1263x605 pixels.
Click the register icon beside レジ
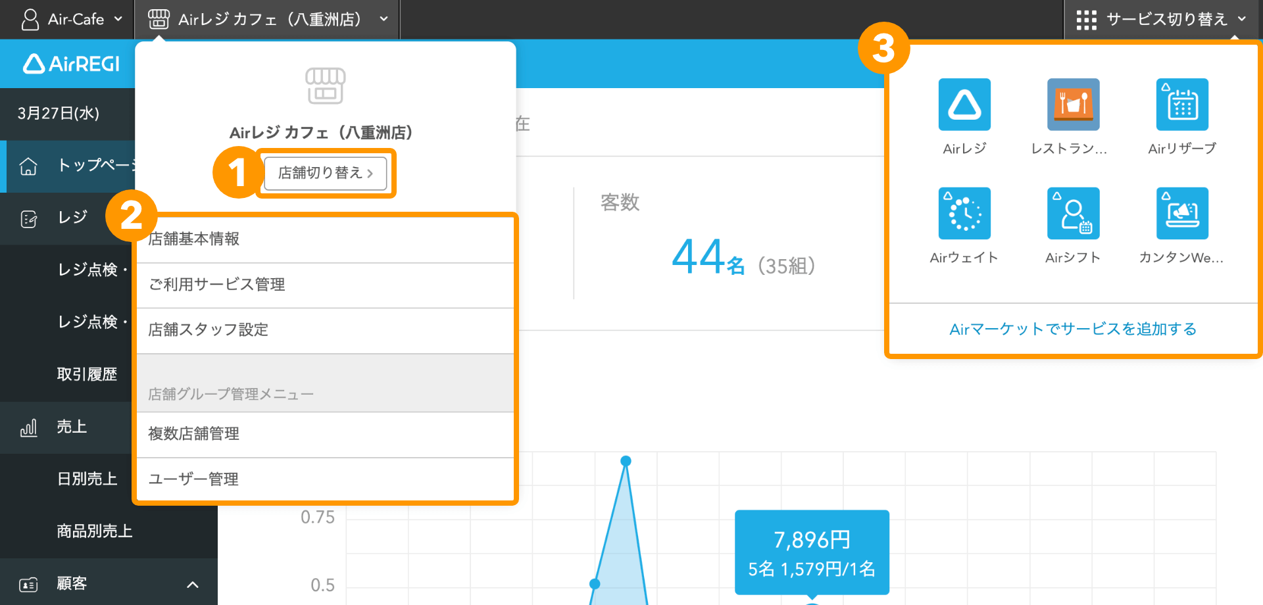coord(28,218)
